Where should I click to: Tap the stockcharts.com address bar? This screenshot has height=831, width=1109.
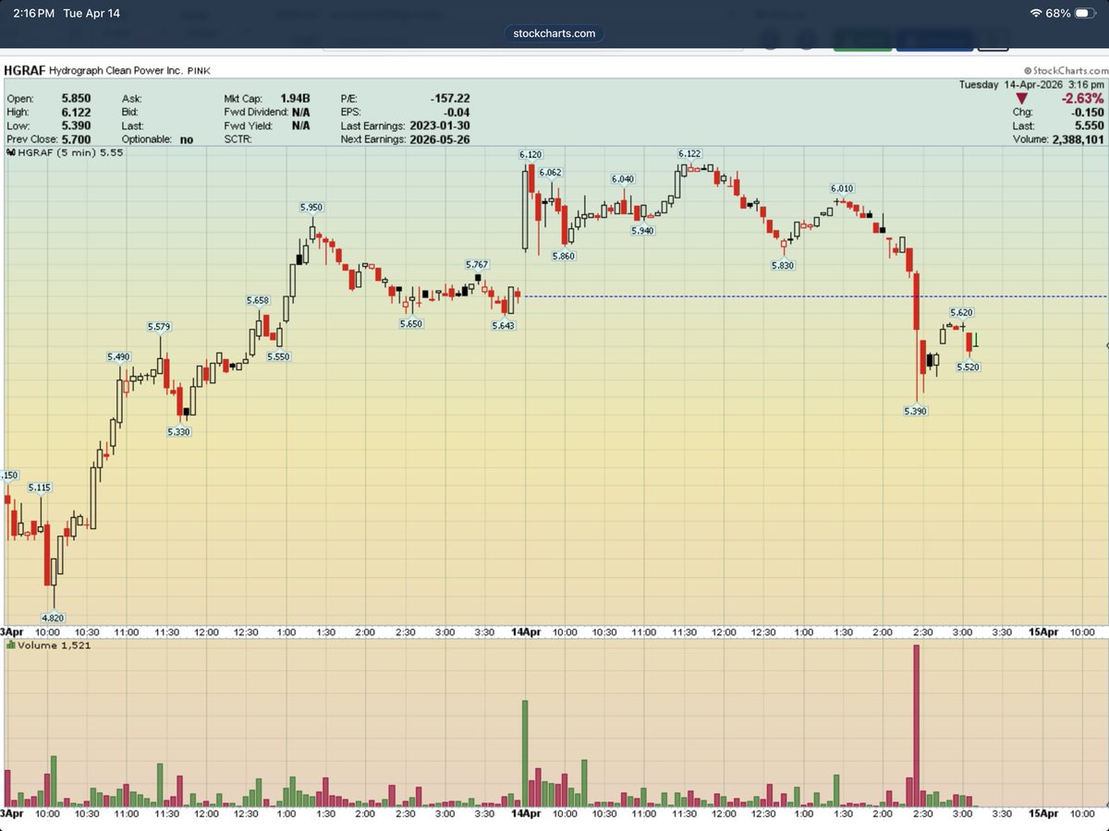point(555,33)
